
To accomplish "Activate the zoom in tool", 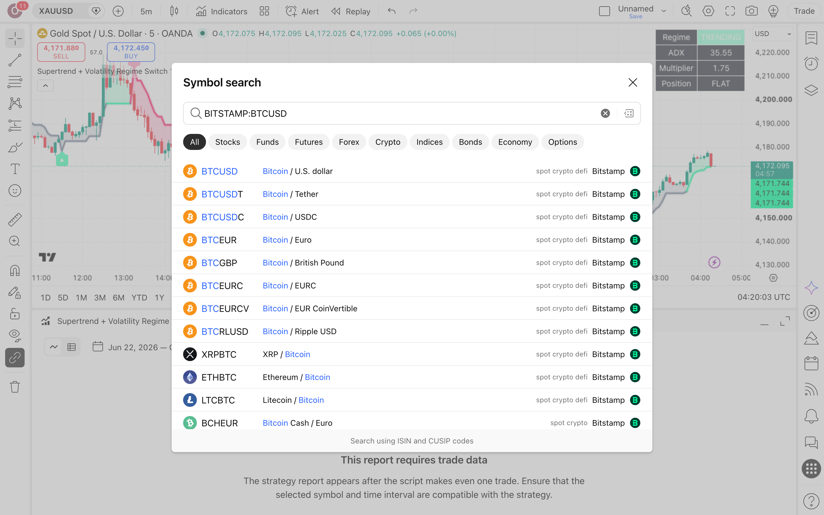I will [15, 241].
